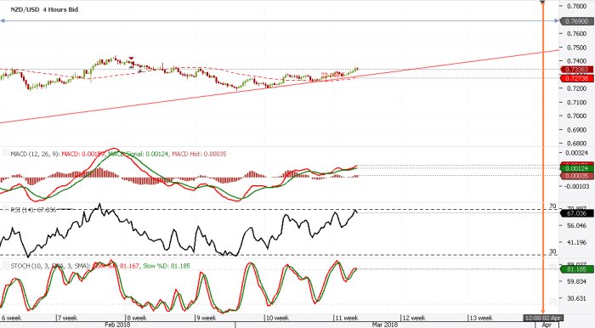595x328 pixels.
Task: Click the NZD/USD 4 Hours Bid title
Action: pyautogui.click(x=44, y=9)
